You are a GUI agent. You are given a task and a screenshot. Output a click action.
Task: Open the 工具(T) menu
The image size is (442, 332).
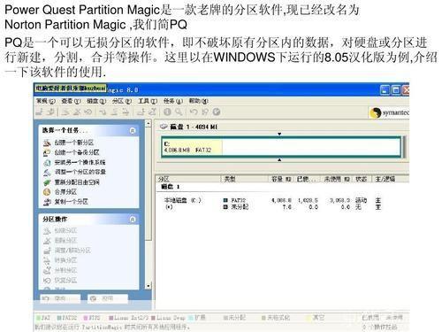(148, 101)
